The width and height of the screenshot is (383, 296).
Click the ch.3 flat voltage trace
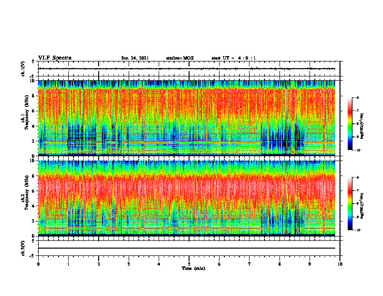187,248
